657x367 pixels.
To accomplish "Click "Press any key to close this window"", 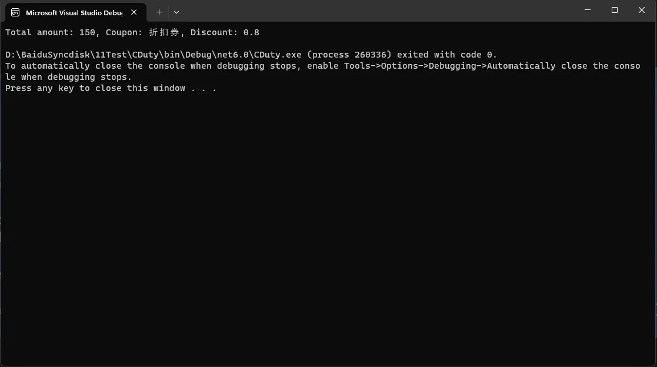I will tap(95, 88).
